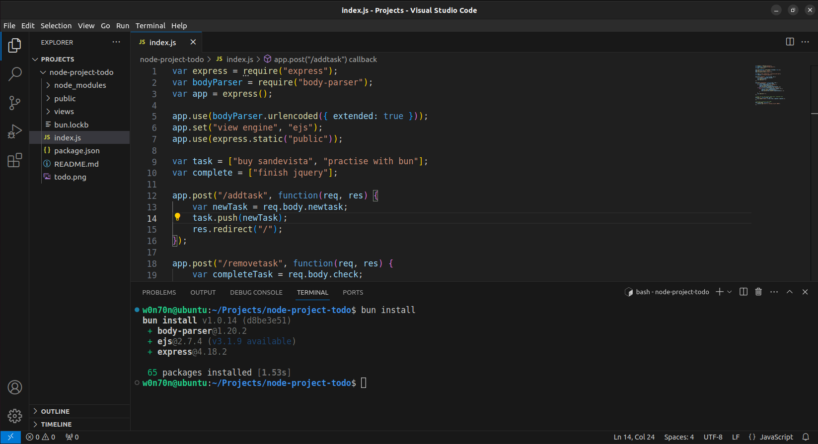This screenshot has height=444, width=818.
Task: Click the lightbulb code action on line 14
Action: point(177,217)
